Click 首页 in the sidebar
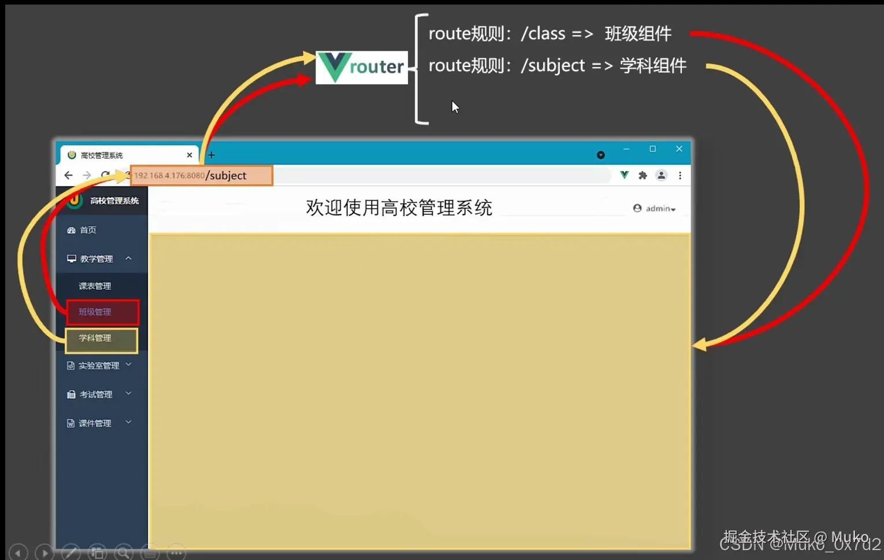The image size is (884, 560). (x=87, y=229)
